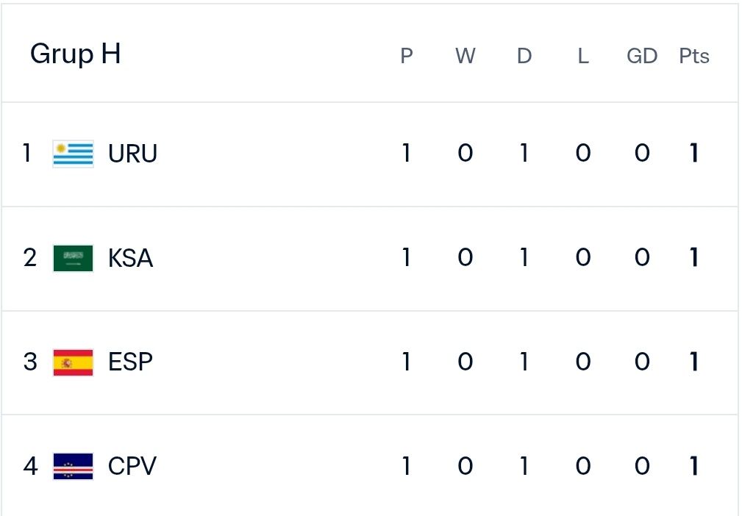Click the P column header

point(407,56)
